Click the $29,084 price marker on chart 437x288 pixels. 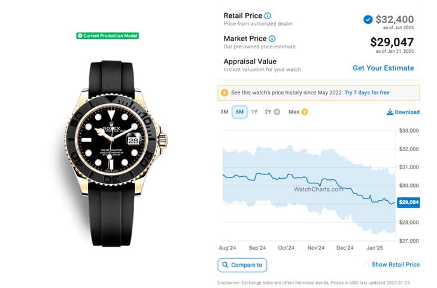[x=408, y=203]
